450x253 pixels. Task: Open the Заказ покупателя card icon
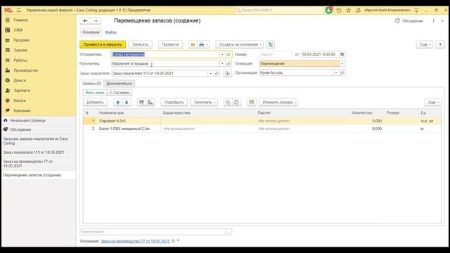click(x=217, y=73)
